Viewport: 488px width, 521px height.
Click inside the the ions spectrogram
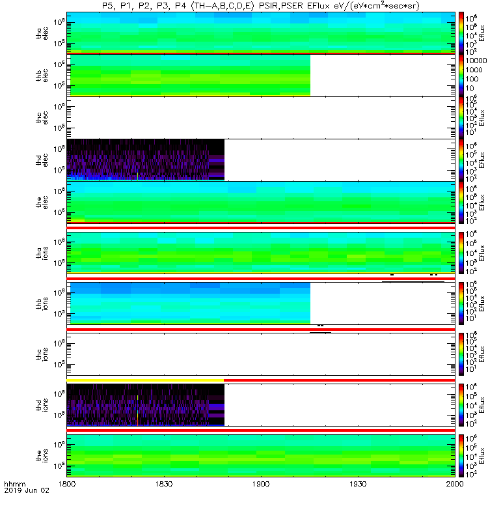(261, 455)
